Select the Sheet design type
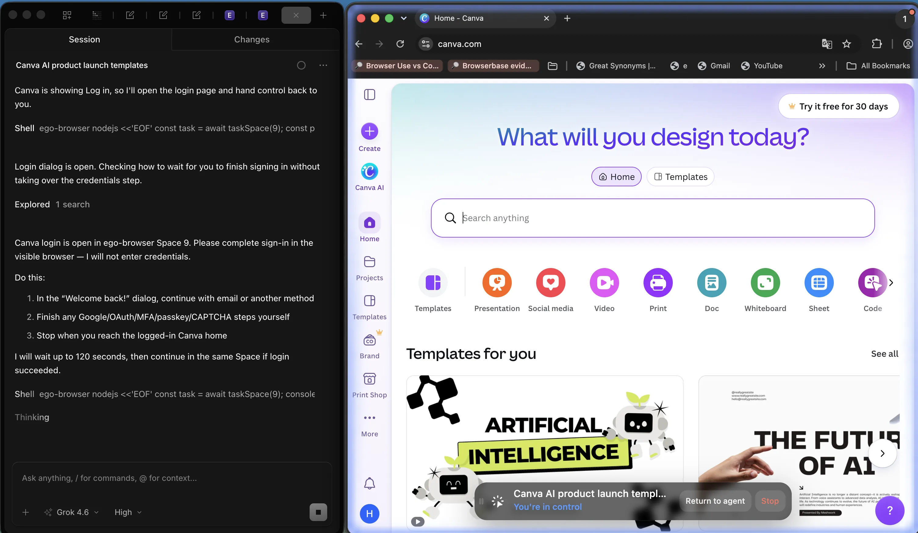918x533 pixels. pos(819,282)
